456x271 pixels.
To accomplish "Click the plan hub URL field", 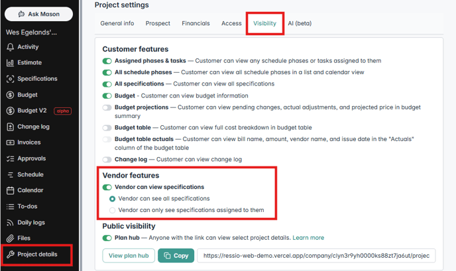I will coord(316,256).
